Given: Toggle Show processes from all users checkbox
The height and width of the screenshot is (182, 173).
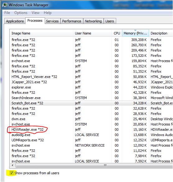Looking at the screenshot, I should click(x=11, y=173).
